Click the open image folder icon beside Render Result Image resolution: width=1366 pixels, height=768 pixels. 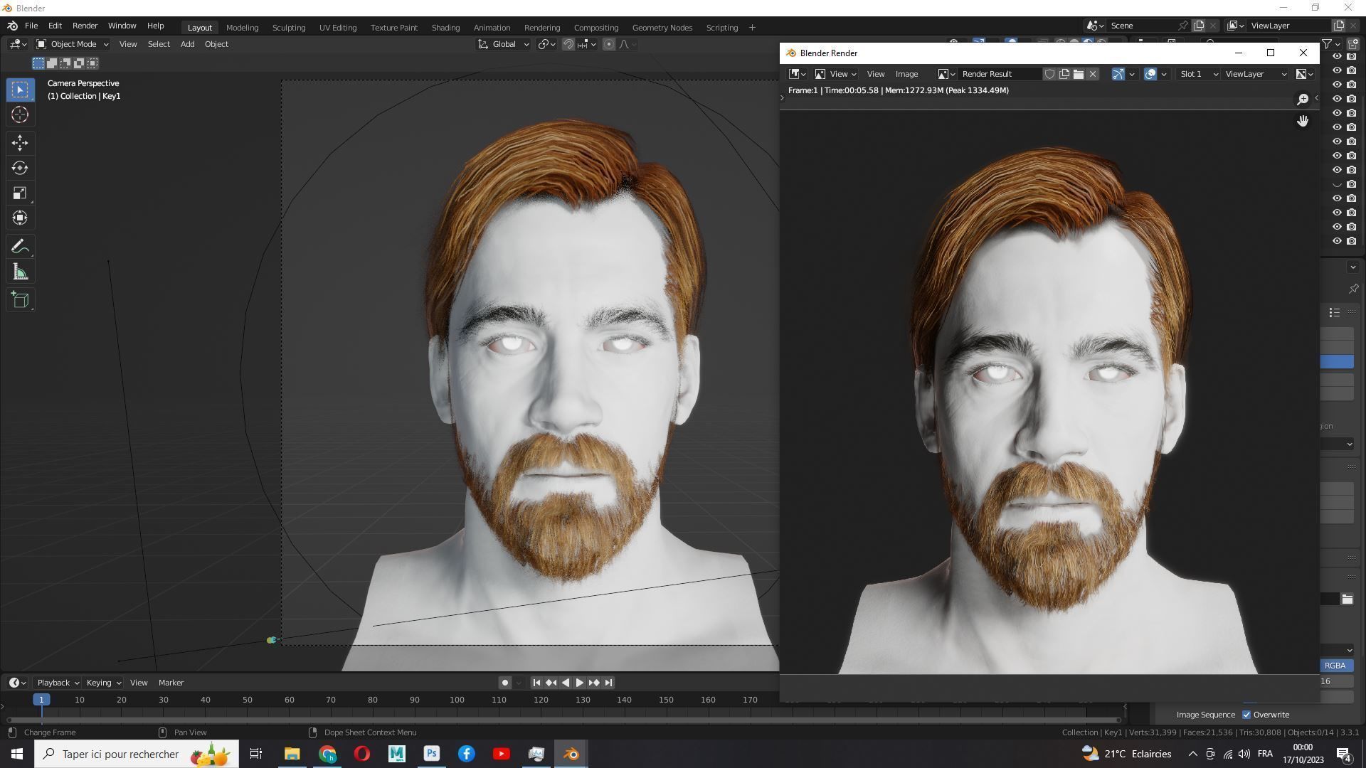pyautogui.click(x=1079, y=74)
